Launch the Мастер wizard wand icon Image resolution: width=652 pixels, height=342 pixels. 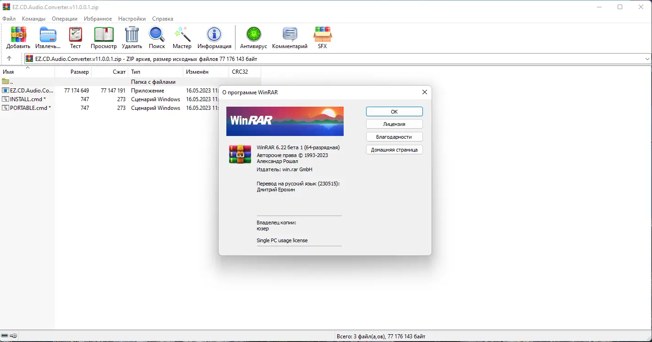click(x=182, y=35)
